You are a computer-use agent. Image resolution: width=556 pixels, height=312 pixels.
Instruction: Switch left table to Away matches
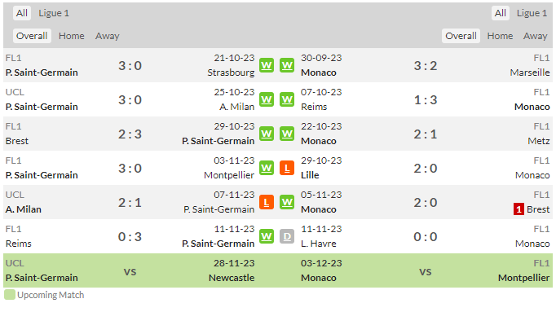point(107,36)
